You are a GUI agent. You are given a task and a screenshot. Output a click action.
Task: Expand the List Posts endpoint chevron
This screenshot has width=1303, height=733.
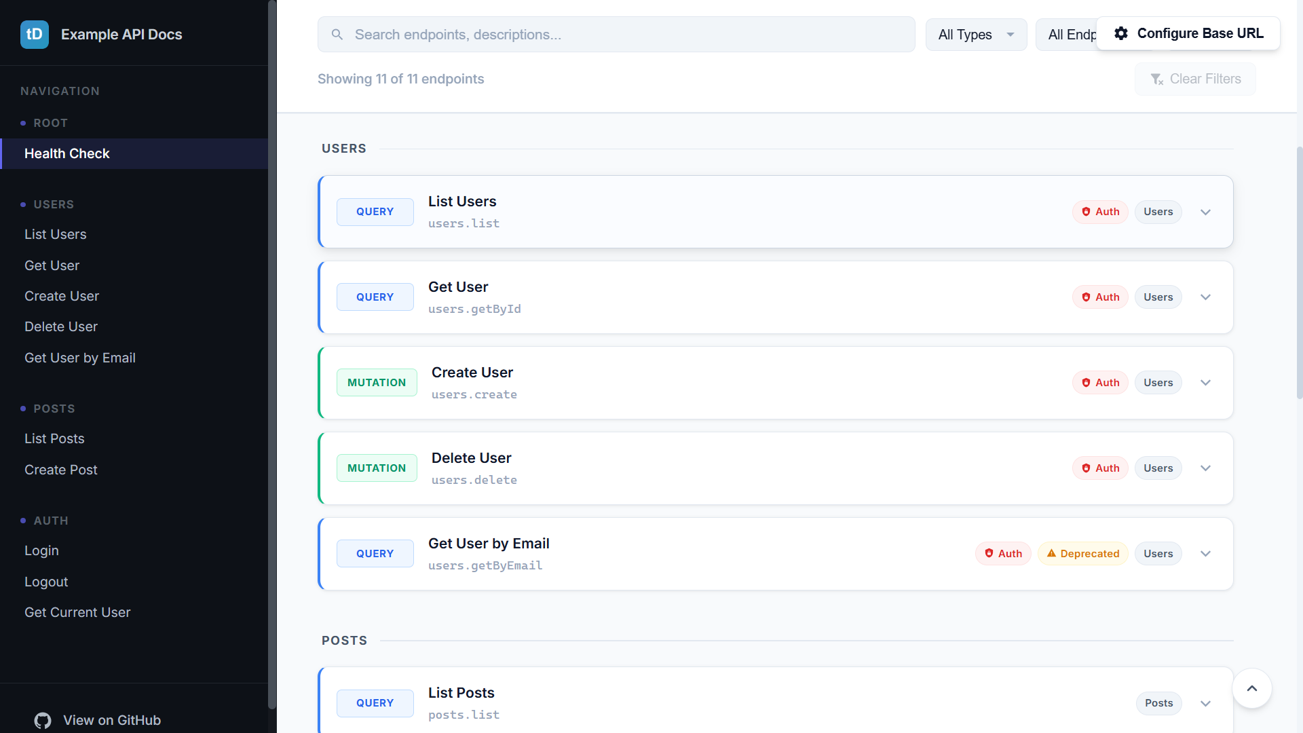1206,703
